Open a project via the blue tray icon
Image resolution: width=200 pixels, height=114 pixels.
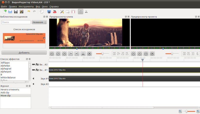point(10,12)
